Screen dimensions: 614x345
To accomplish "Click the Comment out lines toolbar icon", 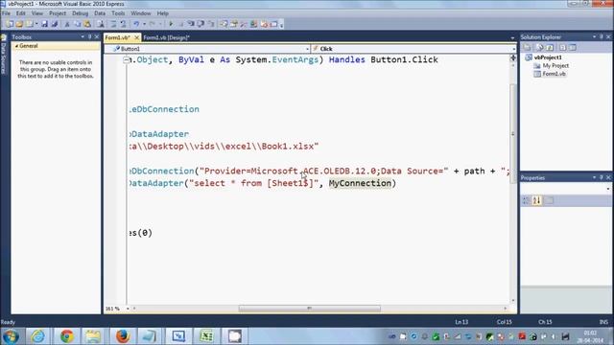I will [113, 24].
